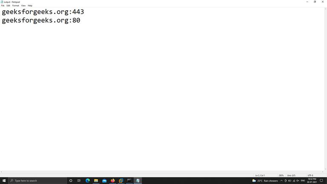The height and width of the screenshot is (184, 327).
Task: Click the vertical scrollbar up arrow
Action: pyautogui.click(x=325, y=9)
